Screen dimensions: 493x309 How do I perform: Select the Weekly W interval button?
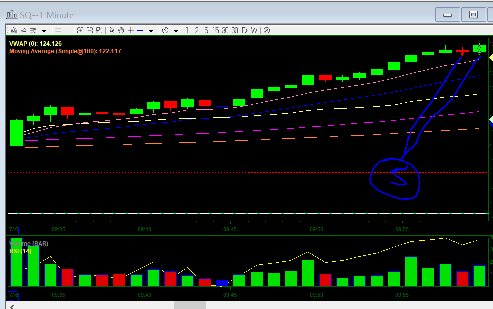point(254,30)
